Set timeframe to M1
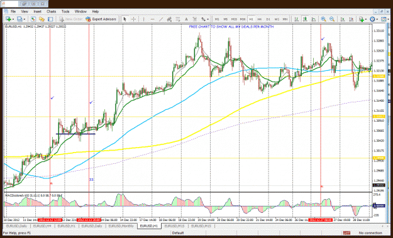 coord(217,19)
